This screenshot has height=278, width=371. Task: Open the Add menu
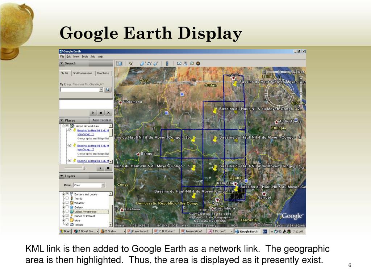(x=93, y=56)
